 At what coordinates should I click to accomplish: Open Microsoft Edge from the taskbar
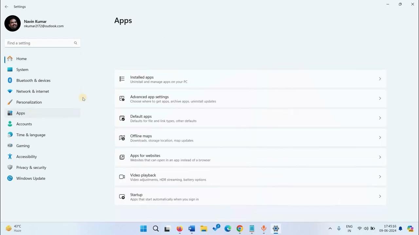click(x=228, y=228)
